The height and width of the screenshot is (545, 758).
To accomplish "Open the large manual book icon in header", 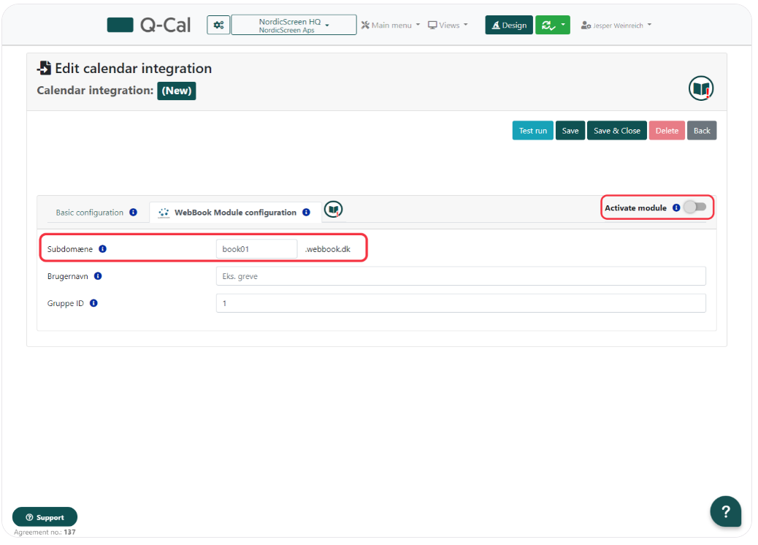I will point(701,88).
